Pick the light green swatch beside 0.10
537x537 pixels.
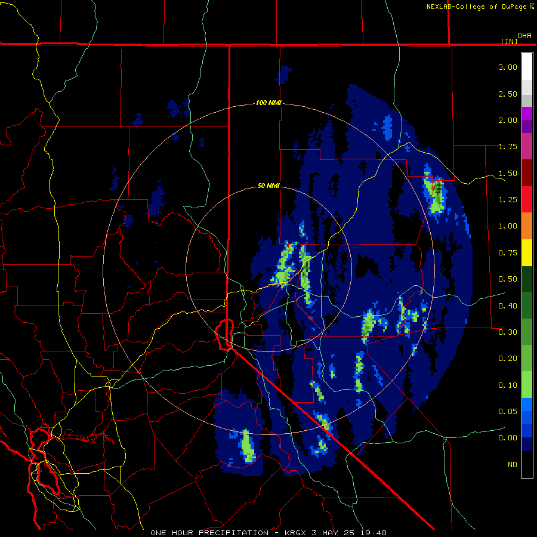(x=527, y=385)
